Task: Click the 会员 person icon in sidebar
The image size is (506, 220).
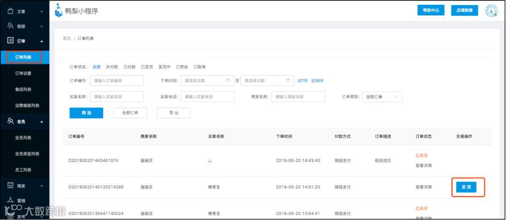Action: pos(10,121)
